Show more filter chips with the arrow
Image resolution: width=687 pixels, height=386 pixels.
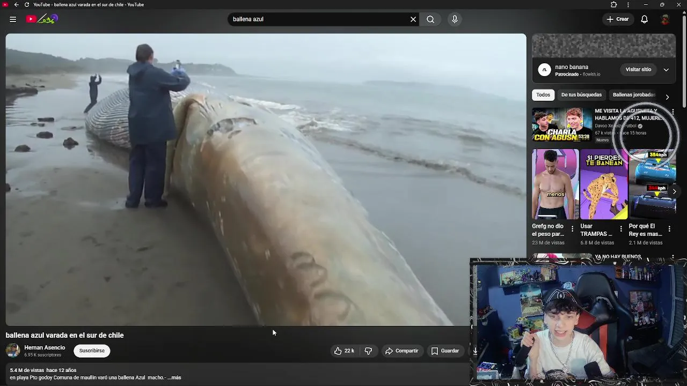click(667, 97)
